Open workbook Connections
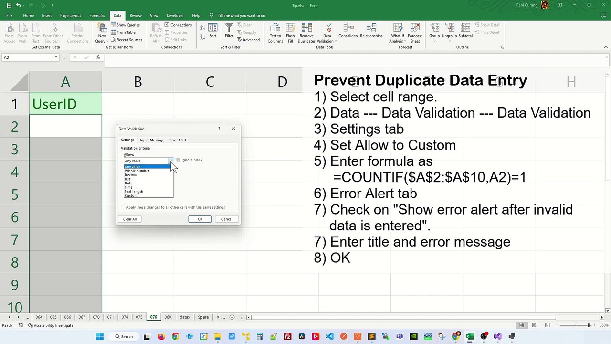The width and height of the screenshot is (611, 344). click(x=179, y=25)
